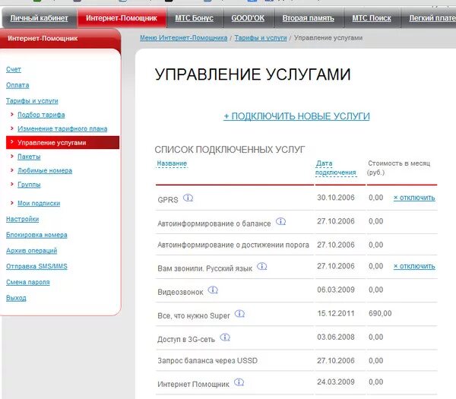
Task: Open Счет in sidebar
Action: tap(14, 69)
